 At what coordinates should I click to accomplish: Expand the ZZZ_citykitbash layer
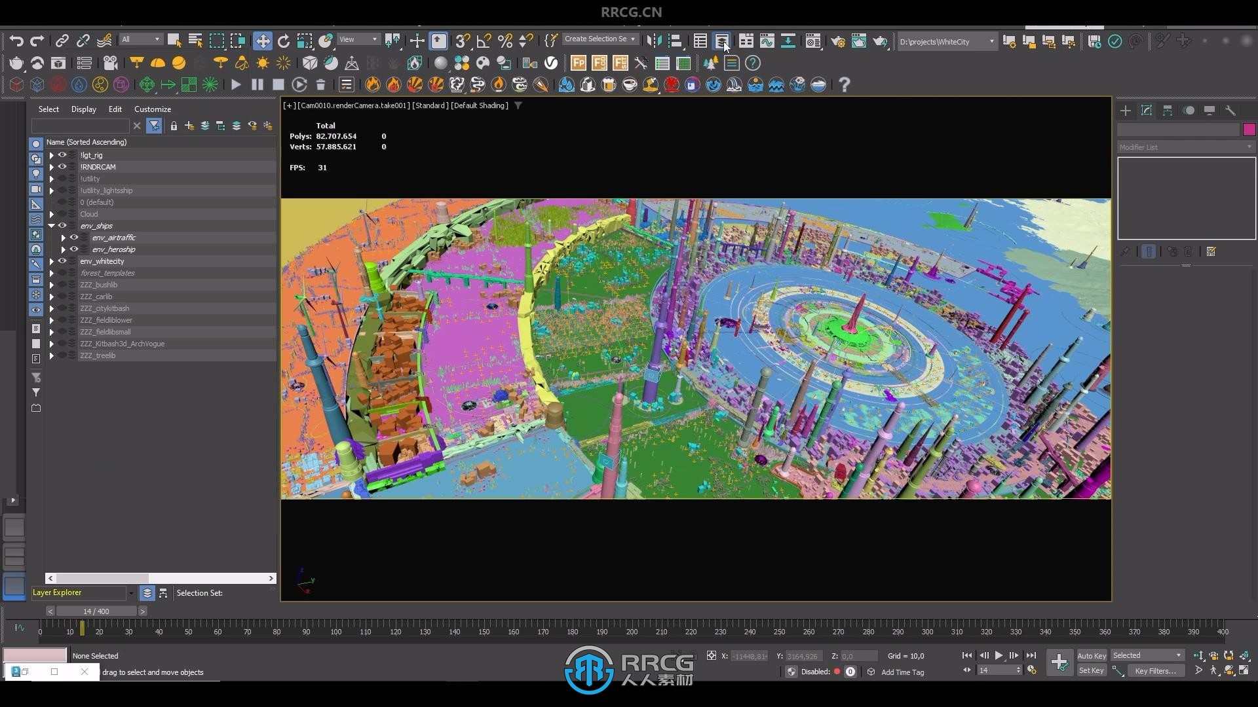tap(51, 308)
